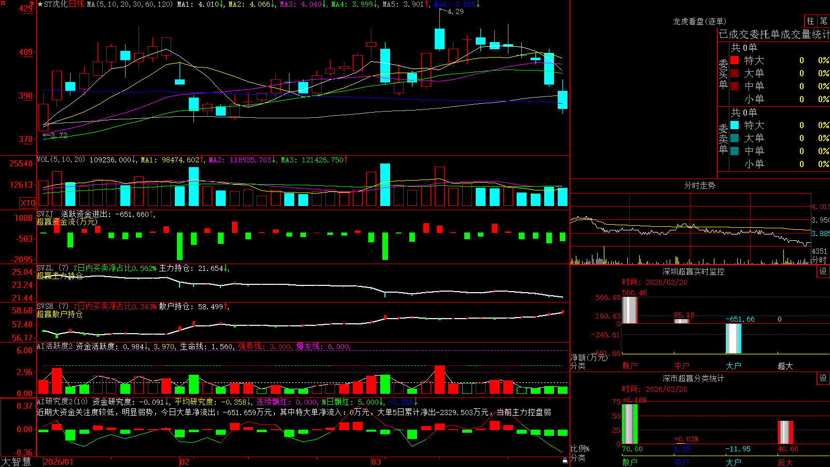Click the SVZJ indicator name
This screenshot has height=467, width=830.
tap(45, 214)
